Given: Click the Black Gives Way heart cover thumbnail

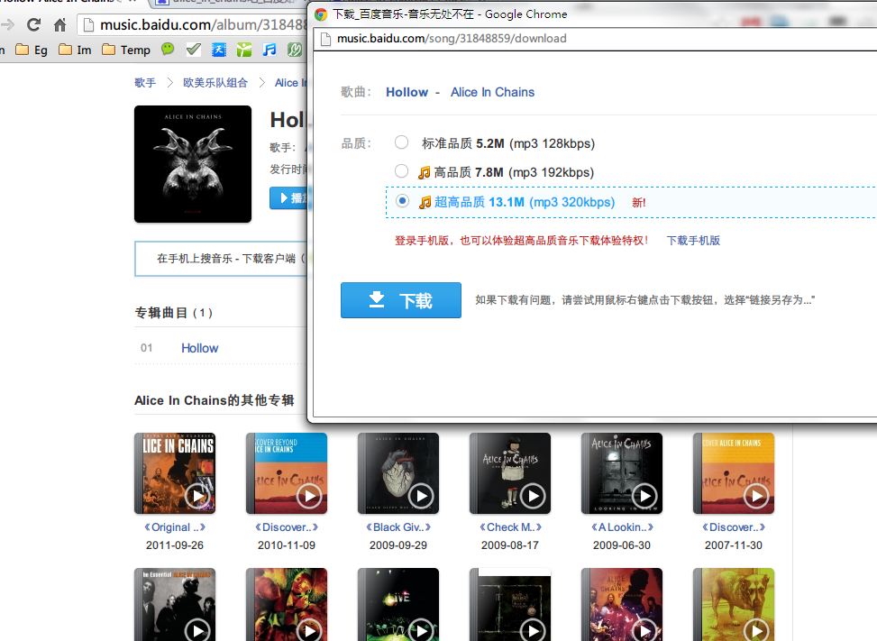Looking at the screenshot, I should (x=398, y=473).
